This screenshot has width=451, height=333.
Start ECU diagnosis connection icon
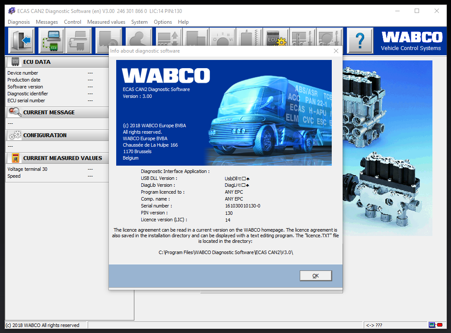pos(51,40)
